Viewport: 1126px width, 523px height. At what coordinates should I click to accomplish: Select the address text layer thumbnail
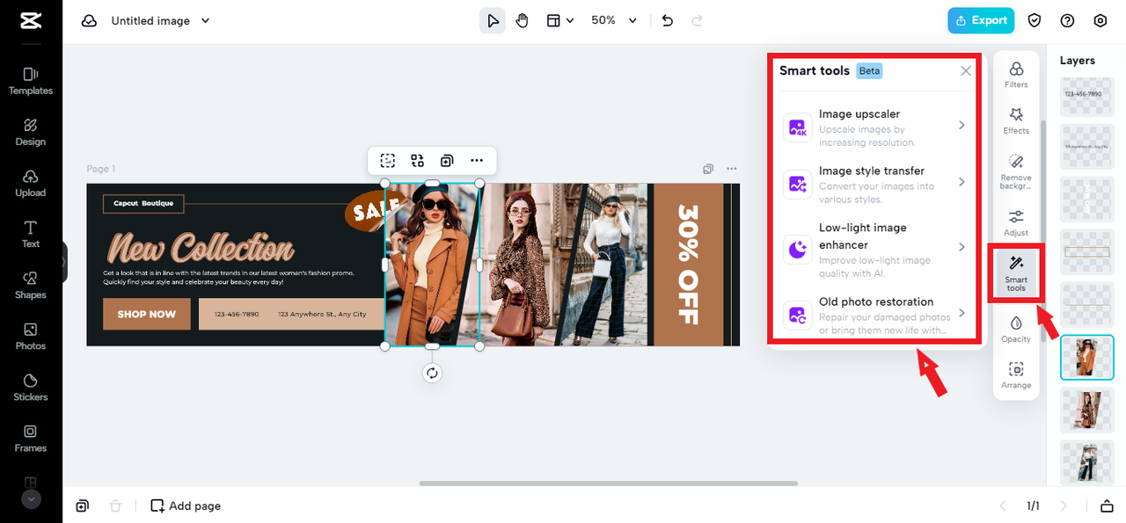pyautogui.click(x=1086, y=147)
